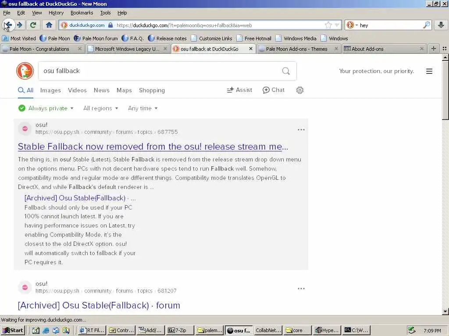Open the File menu
The height and width of the screenshot is (336, 449).
pos(7,13)
